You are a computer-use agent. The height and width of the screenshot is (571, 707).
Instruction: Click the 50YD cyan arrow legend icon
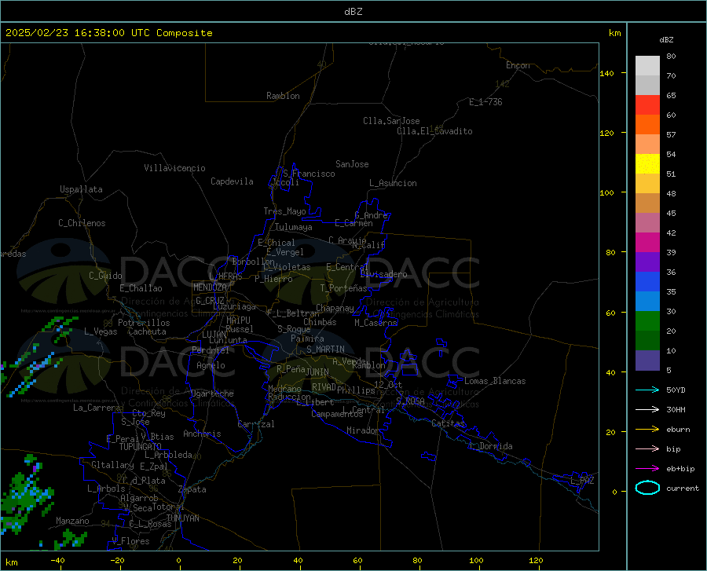point(647,390)
